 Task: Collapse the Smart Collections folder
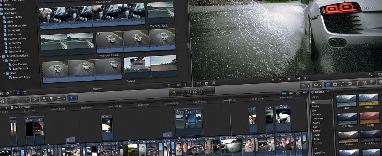point(1,56)
